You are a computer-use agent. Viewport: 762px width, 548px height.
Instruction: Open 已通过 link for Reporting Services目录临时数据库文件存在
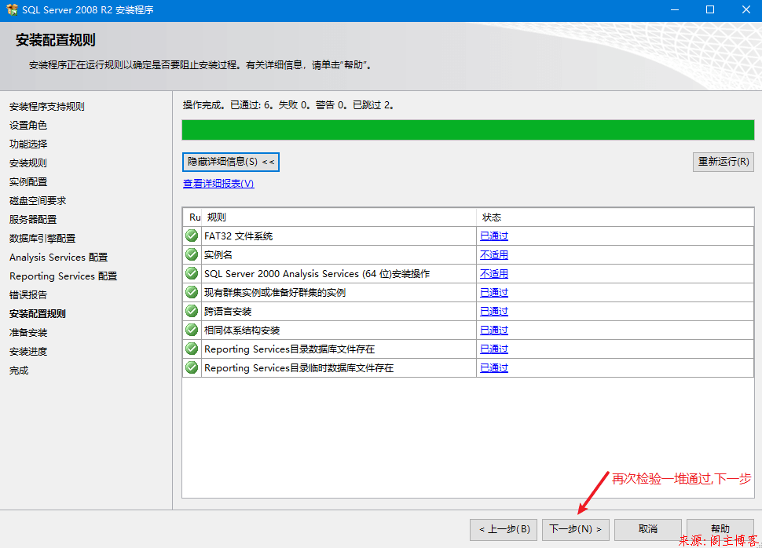pyautogui.click(x=494, y=369)
